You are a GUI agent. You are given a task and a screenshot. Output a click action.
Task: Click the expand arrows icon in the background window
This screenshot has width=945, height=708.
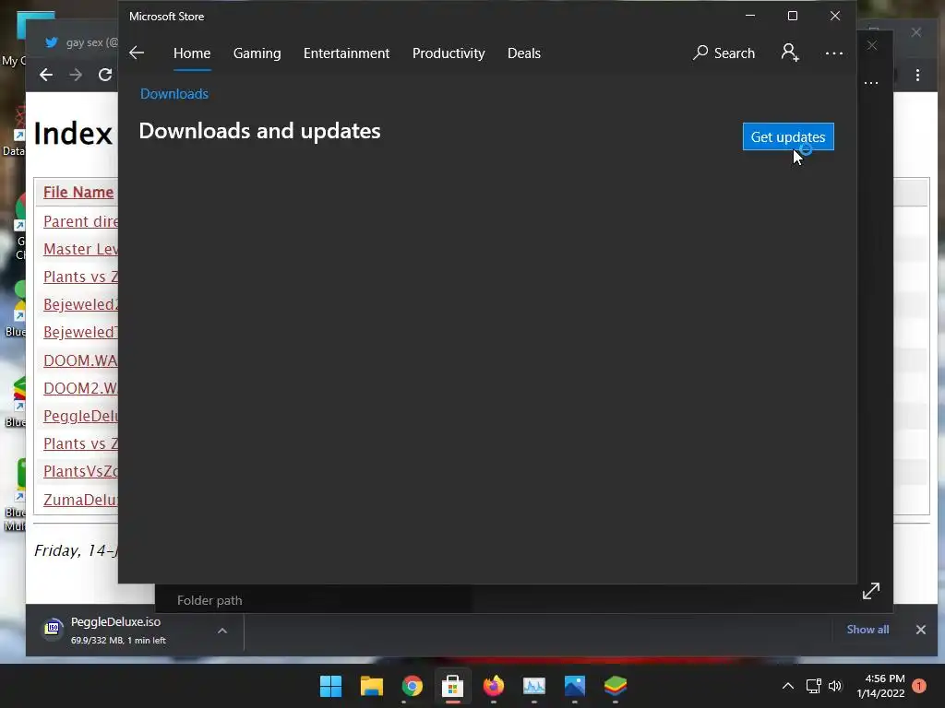click(871, 591)
